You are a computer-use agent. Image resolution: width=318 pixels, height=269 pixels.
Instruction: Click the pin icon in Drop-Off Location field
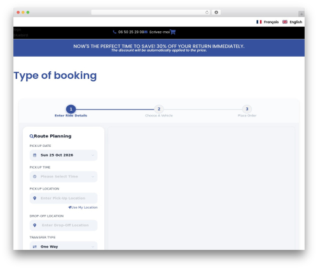tap(35, 225)
